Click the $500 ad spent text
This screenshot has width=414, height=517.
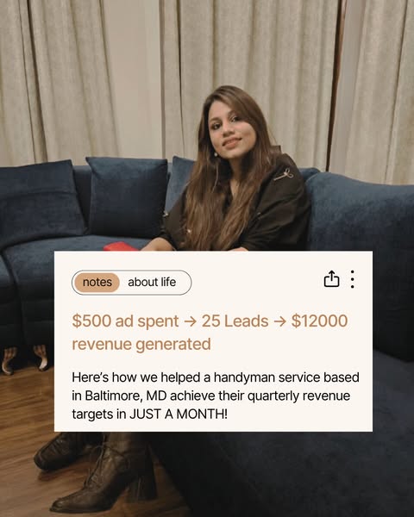point(125,321)
